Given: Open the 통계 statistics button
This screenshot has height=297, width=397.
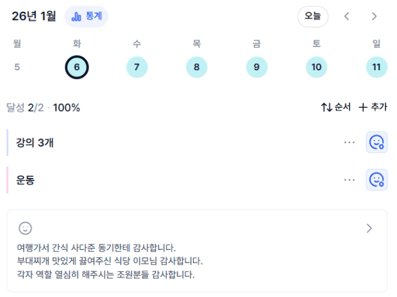Looking at the screenshot, I should click(87, 16).
